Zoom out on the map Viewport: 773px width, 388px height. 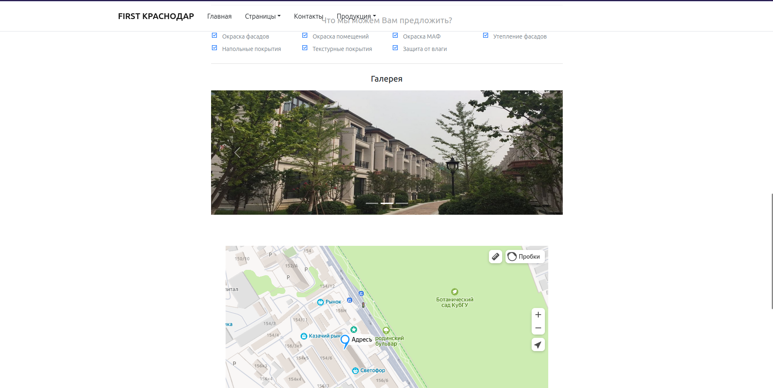tap(538, 328)
